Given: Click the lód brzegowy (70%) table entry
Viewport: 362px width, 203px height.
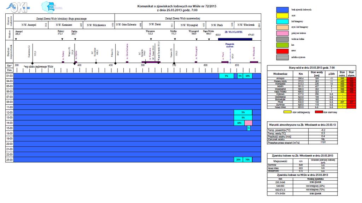Looking at the screenshot, I should 315,190.
